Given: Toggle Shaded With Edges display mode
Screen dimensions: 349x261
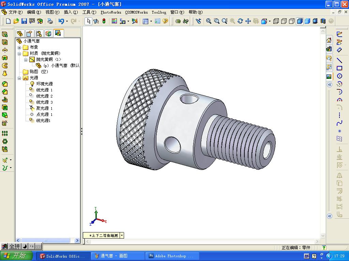Looking at the screenshot, I should [300, 21].
